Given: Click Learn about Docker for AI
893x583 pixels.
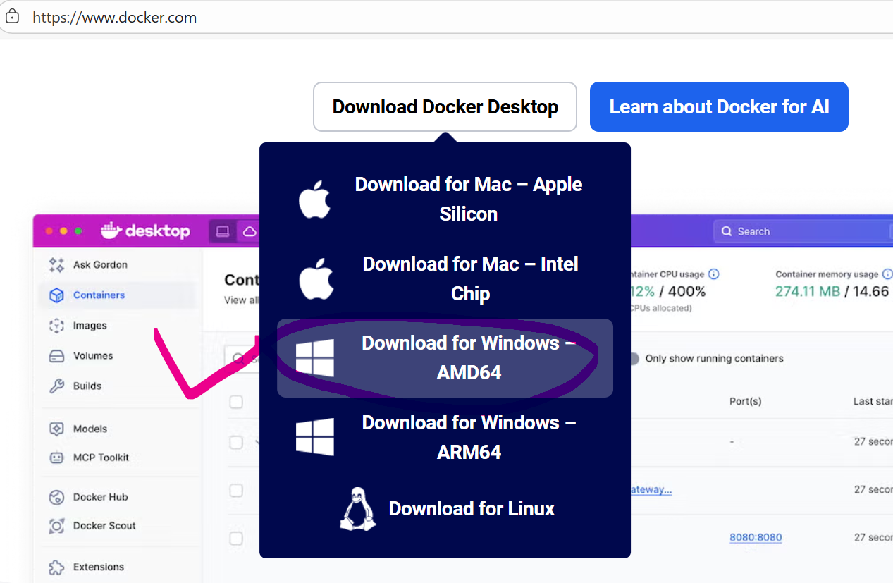Looking at the screenshot, I should tap(718, 106).
